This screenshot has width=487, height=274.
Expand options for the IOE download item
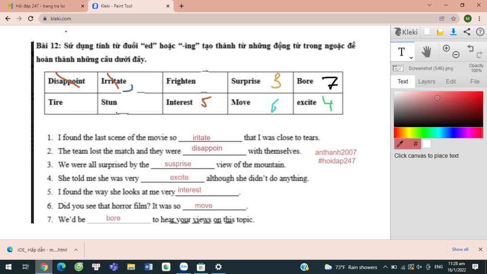point(76,249)
